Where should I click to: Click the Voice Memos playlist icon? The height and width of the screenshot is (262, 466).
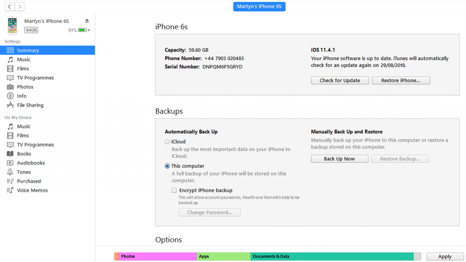[x=10, y=191]
